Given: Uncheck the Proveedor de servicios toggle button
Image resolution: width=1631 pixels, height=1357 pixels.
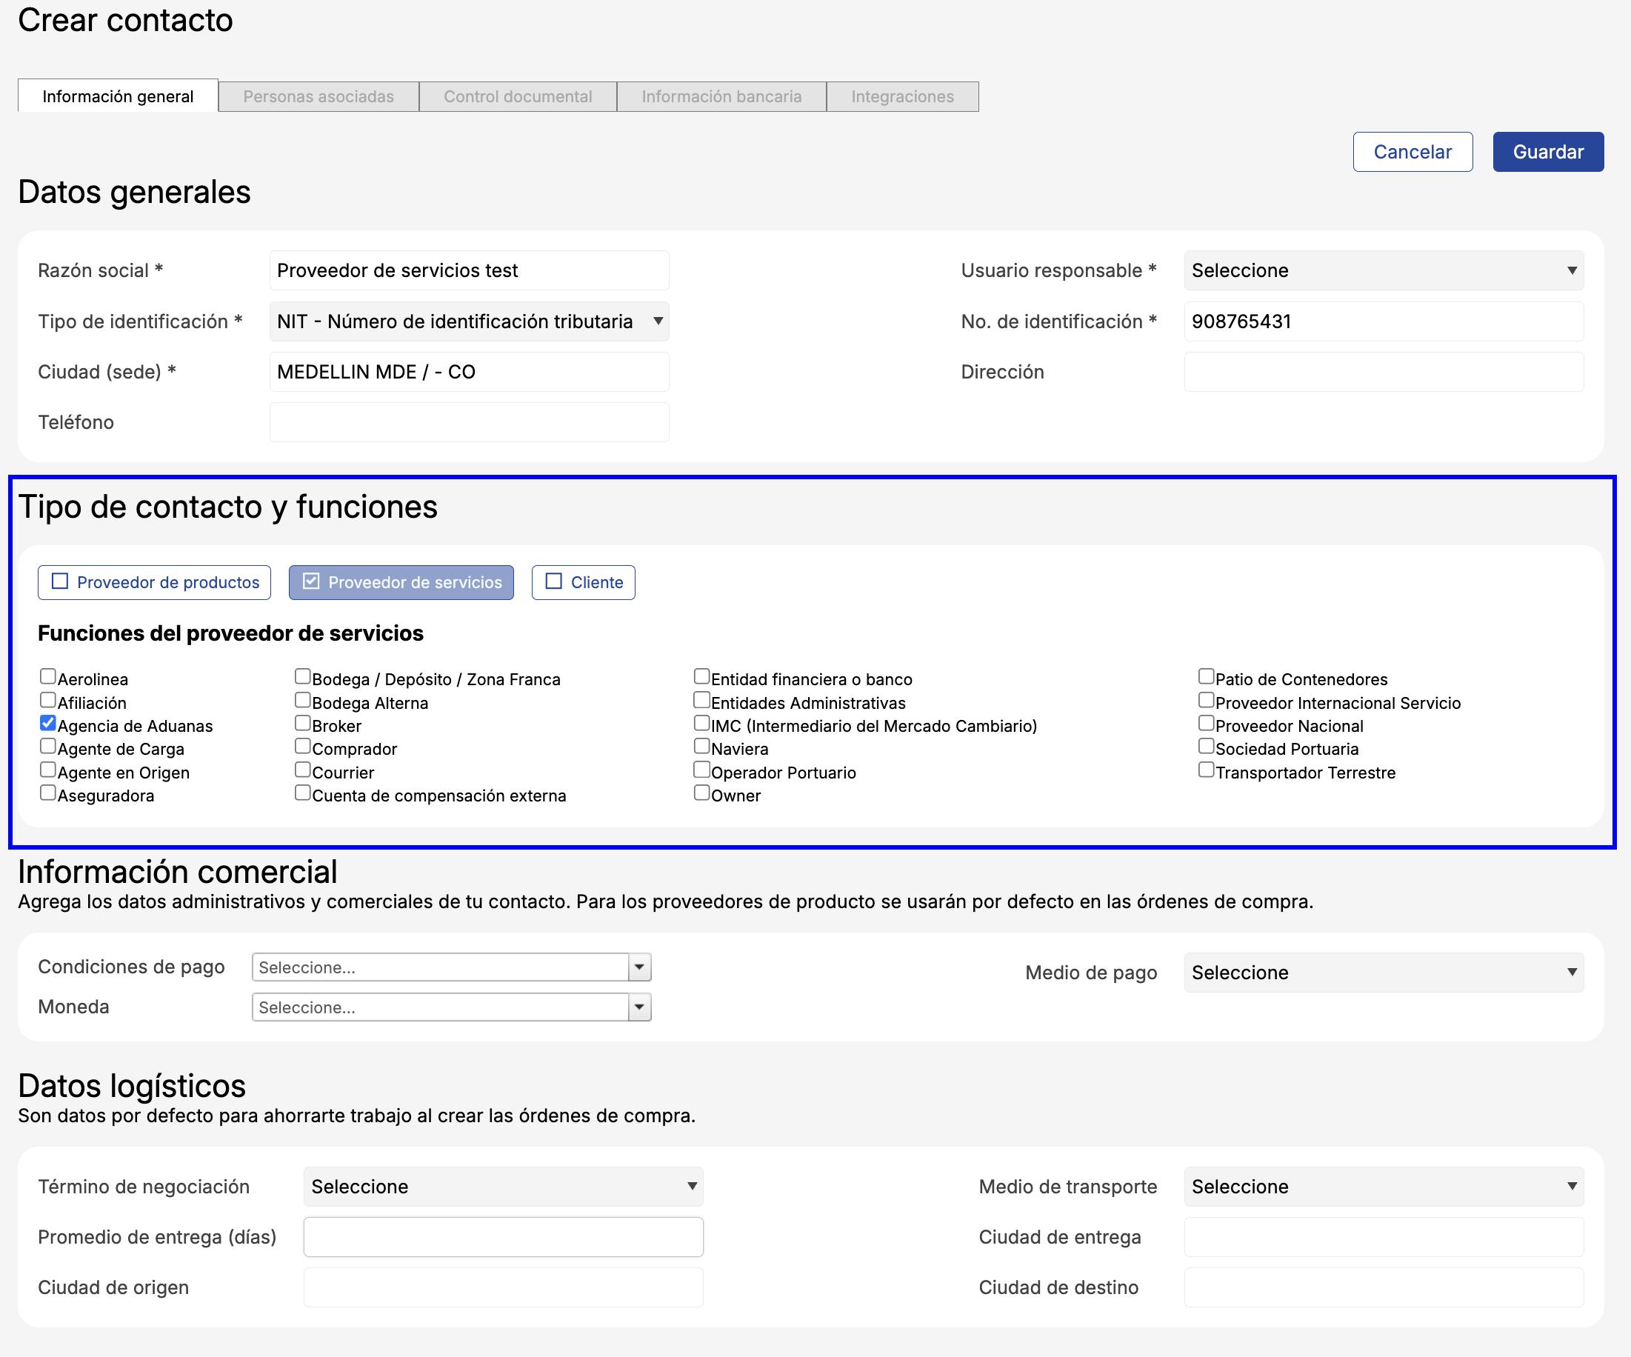Looking at the screenshot, I should (401, 582).
